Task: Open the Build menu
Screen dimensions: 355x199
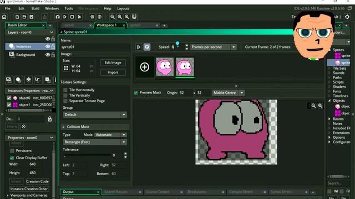Action: (x=35, y=9)
